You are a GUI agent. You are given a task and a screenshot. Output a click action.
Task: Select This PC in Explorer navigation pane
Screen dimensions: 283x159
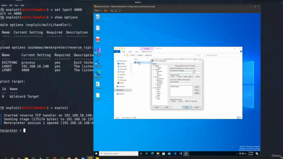click(121, 90)
